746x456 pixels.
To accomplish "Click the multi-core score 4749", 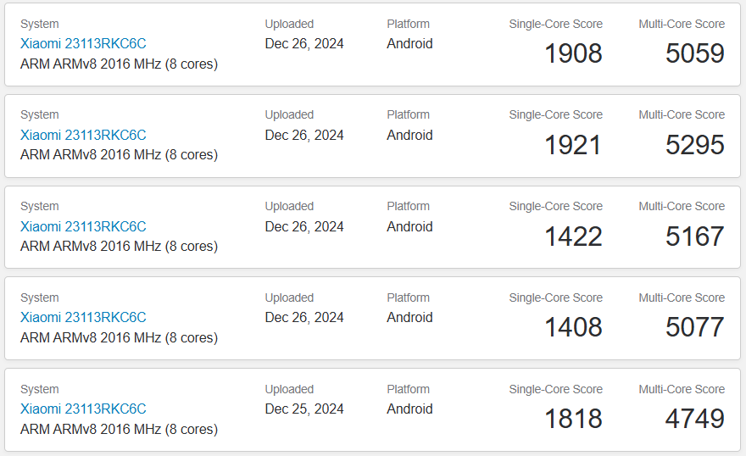I will click(694, 419).
